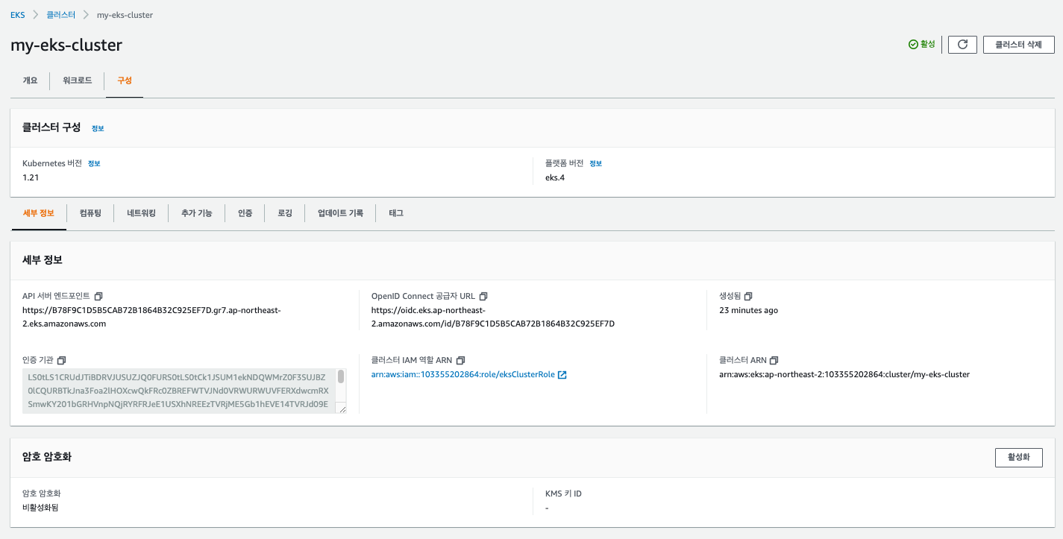Click the API server endpoint URL text
The height and width of the screenshot is (539, 1063).
coord(151,317)
